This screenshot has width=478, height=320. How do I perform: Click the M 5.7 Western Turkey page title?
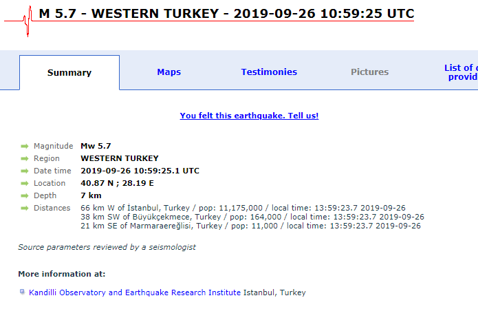226,14
